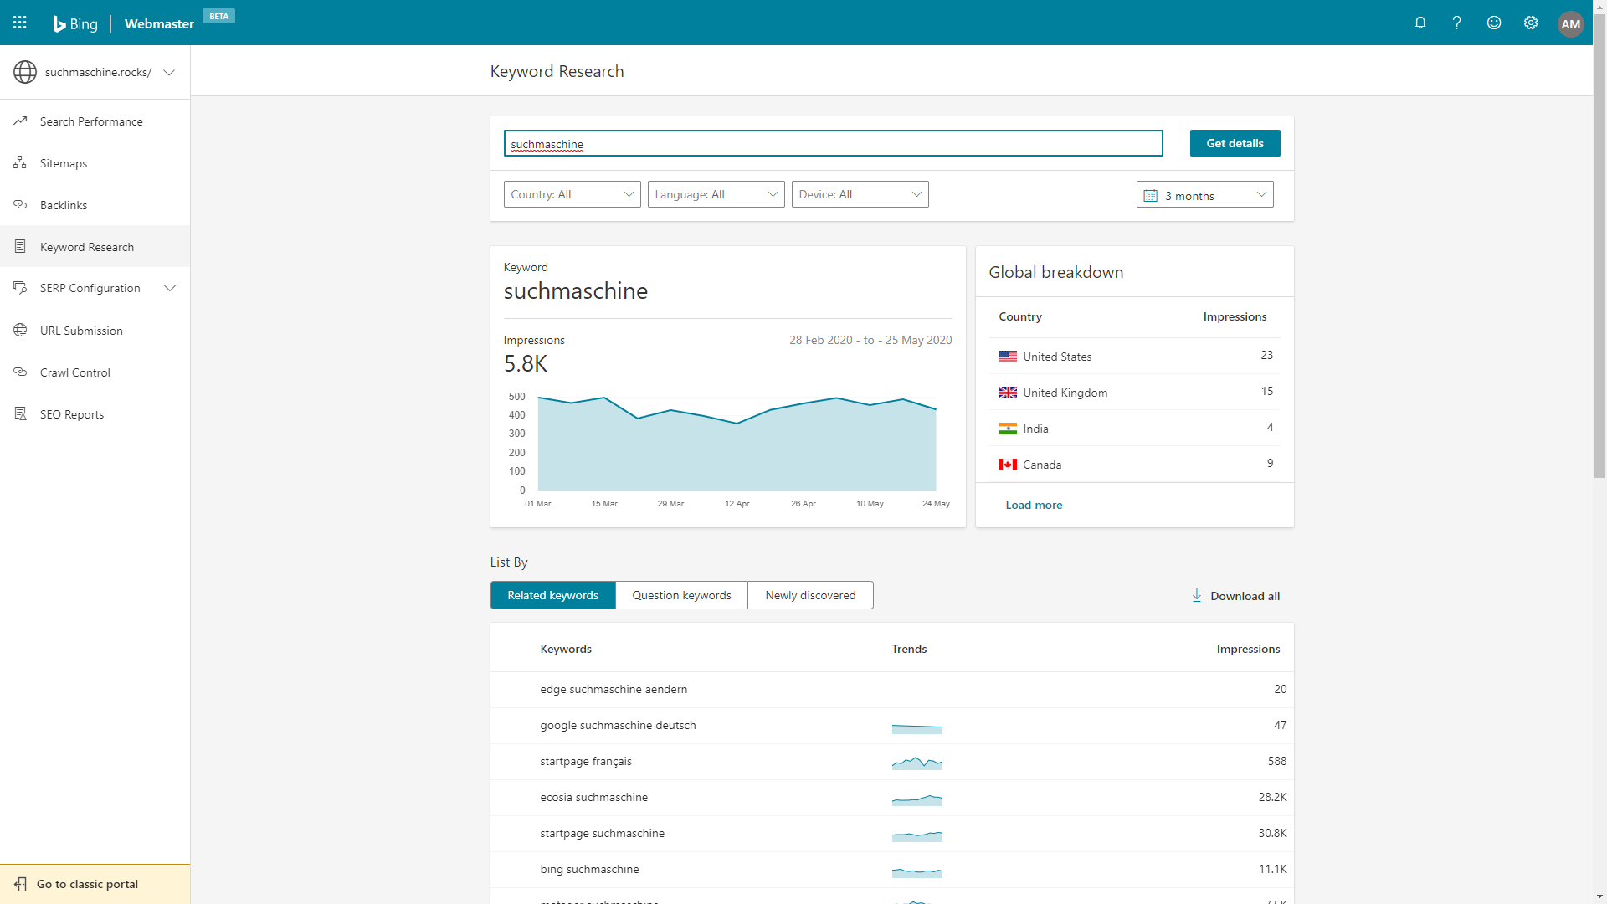Image resolution: width=1607 pixels, height=904 pixels.
Task: Click the Impressions column header in keywords table
Action: tap(1248, 649)
